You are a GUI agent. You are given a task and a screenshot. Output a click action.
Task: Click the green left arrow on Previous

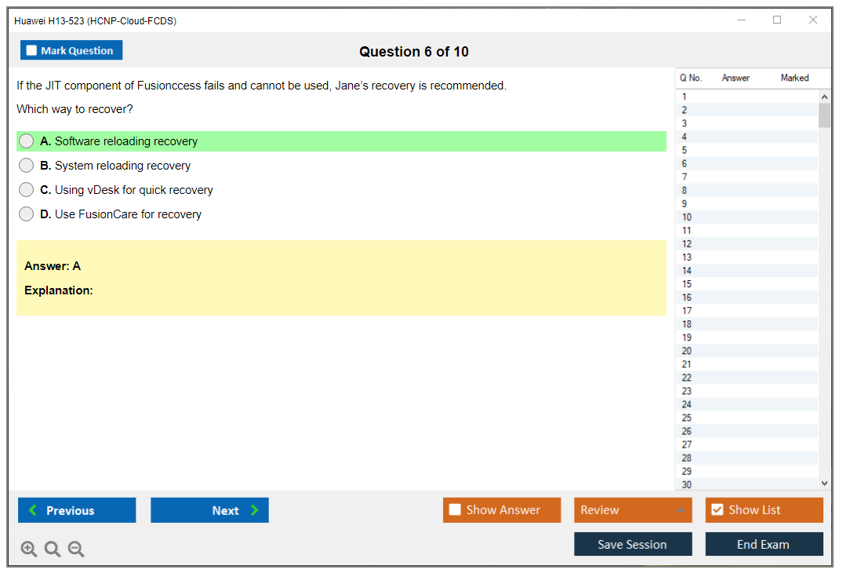coord(33,510)
